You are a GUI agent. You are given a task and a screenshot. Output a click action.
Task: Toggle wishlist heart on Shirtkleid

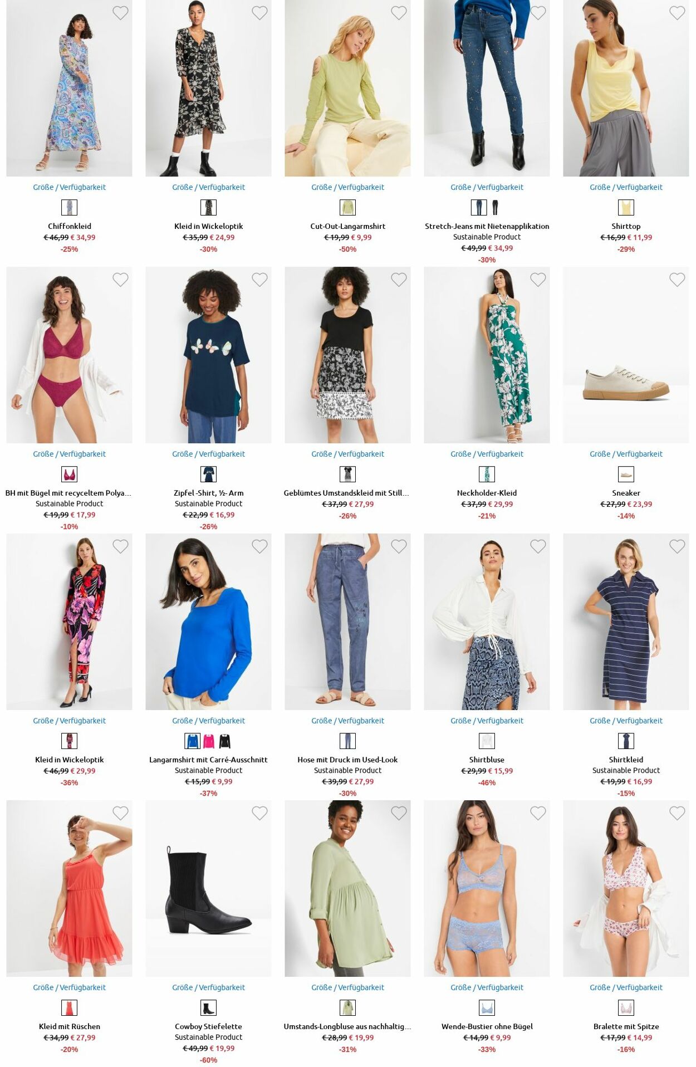tap(677, 546)
